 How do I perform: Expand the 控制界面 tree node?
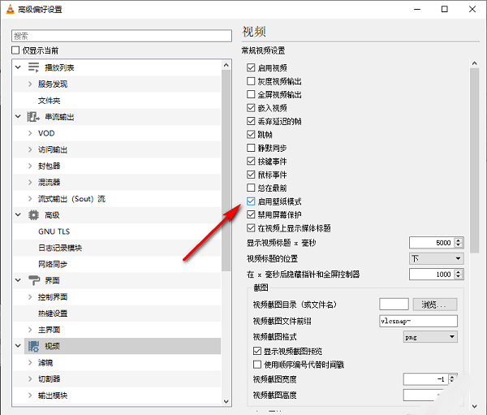click(x=30, y=297)
